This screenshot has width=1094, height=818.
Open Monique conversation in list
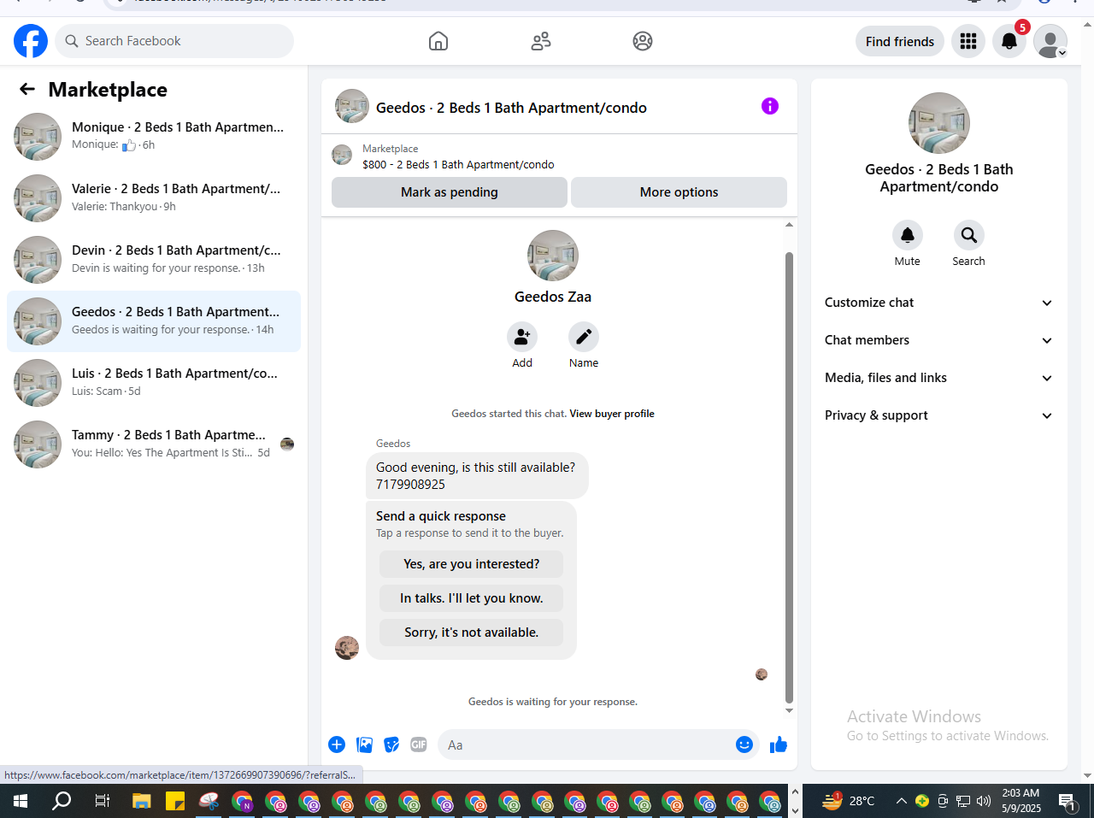coord(154,137)
